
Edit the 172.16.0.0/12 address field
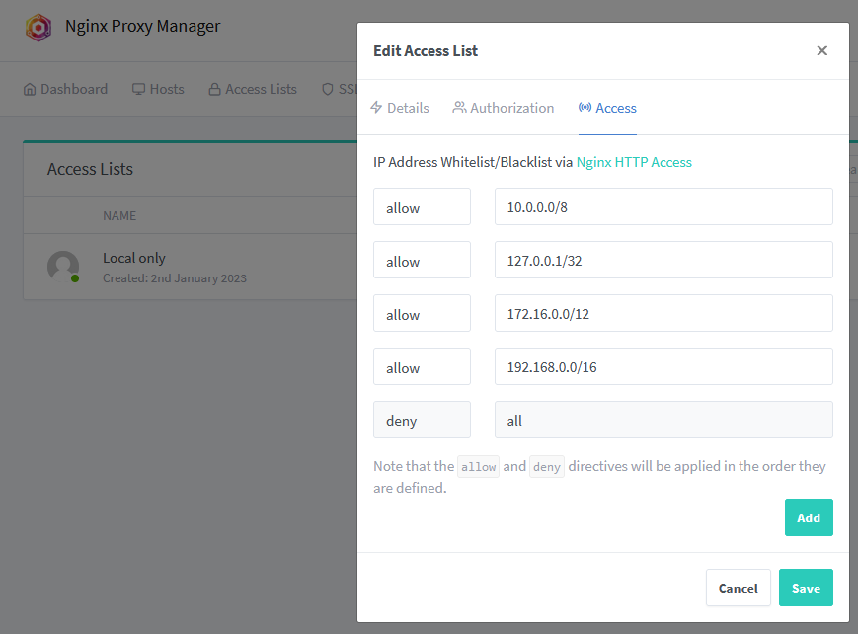663,313
